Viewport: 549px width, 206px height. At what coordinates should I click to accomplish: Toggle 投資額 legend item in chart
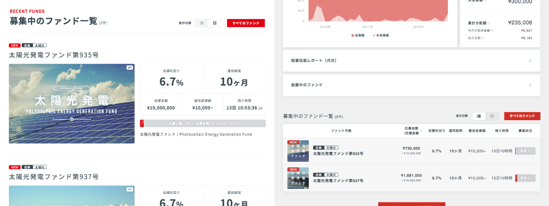(x=358, y=35)
